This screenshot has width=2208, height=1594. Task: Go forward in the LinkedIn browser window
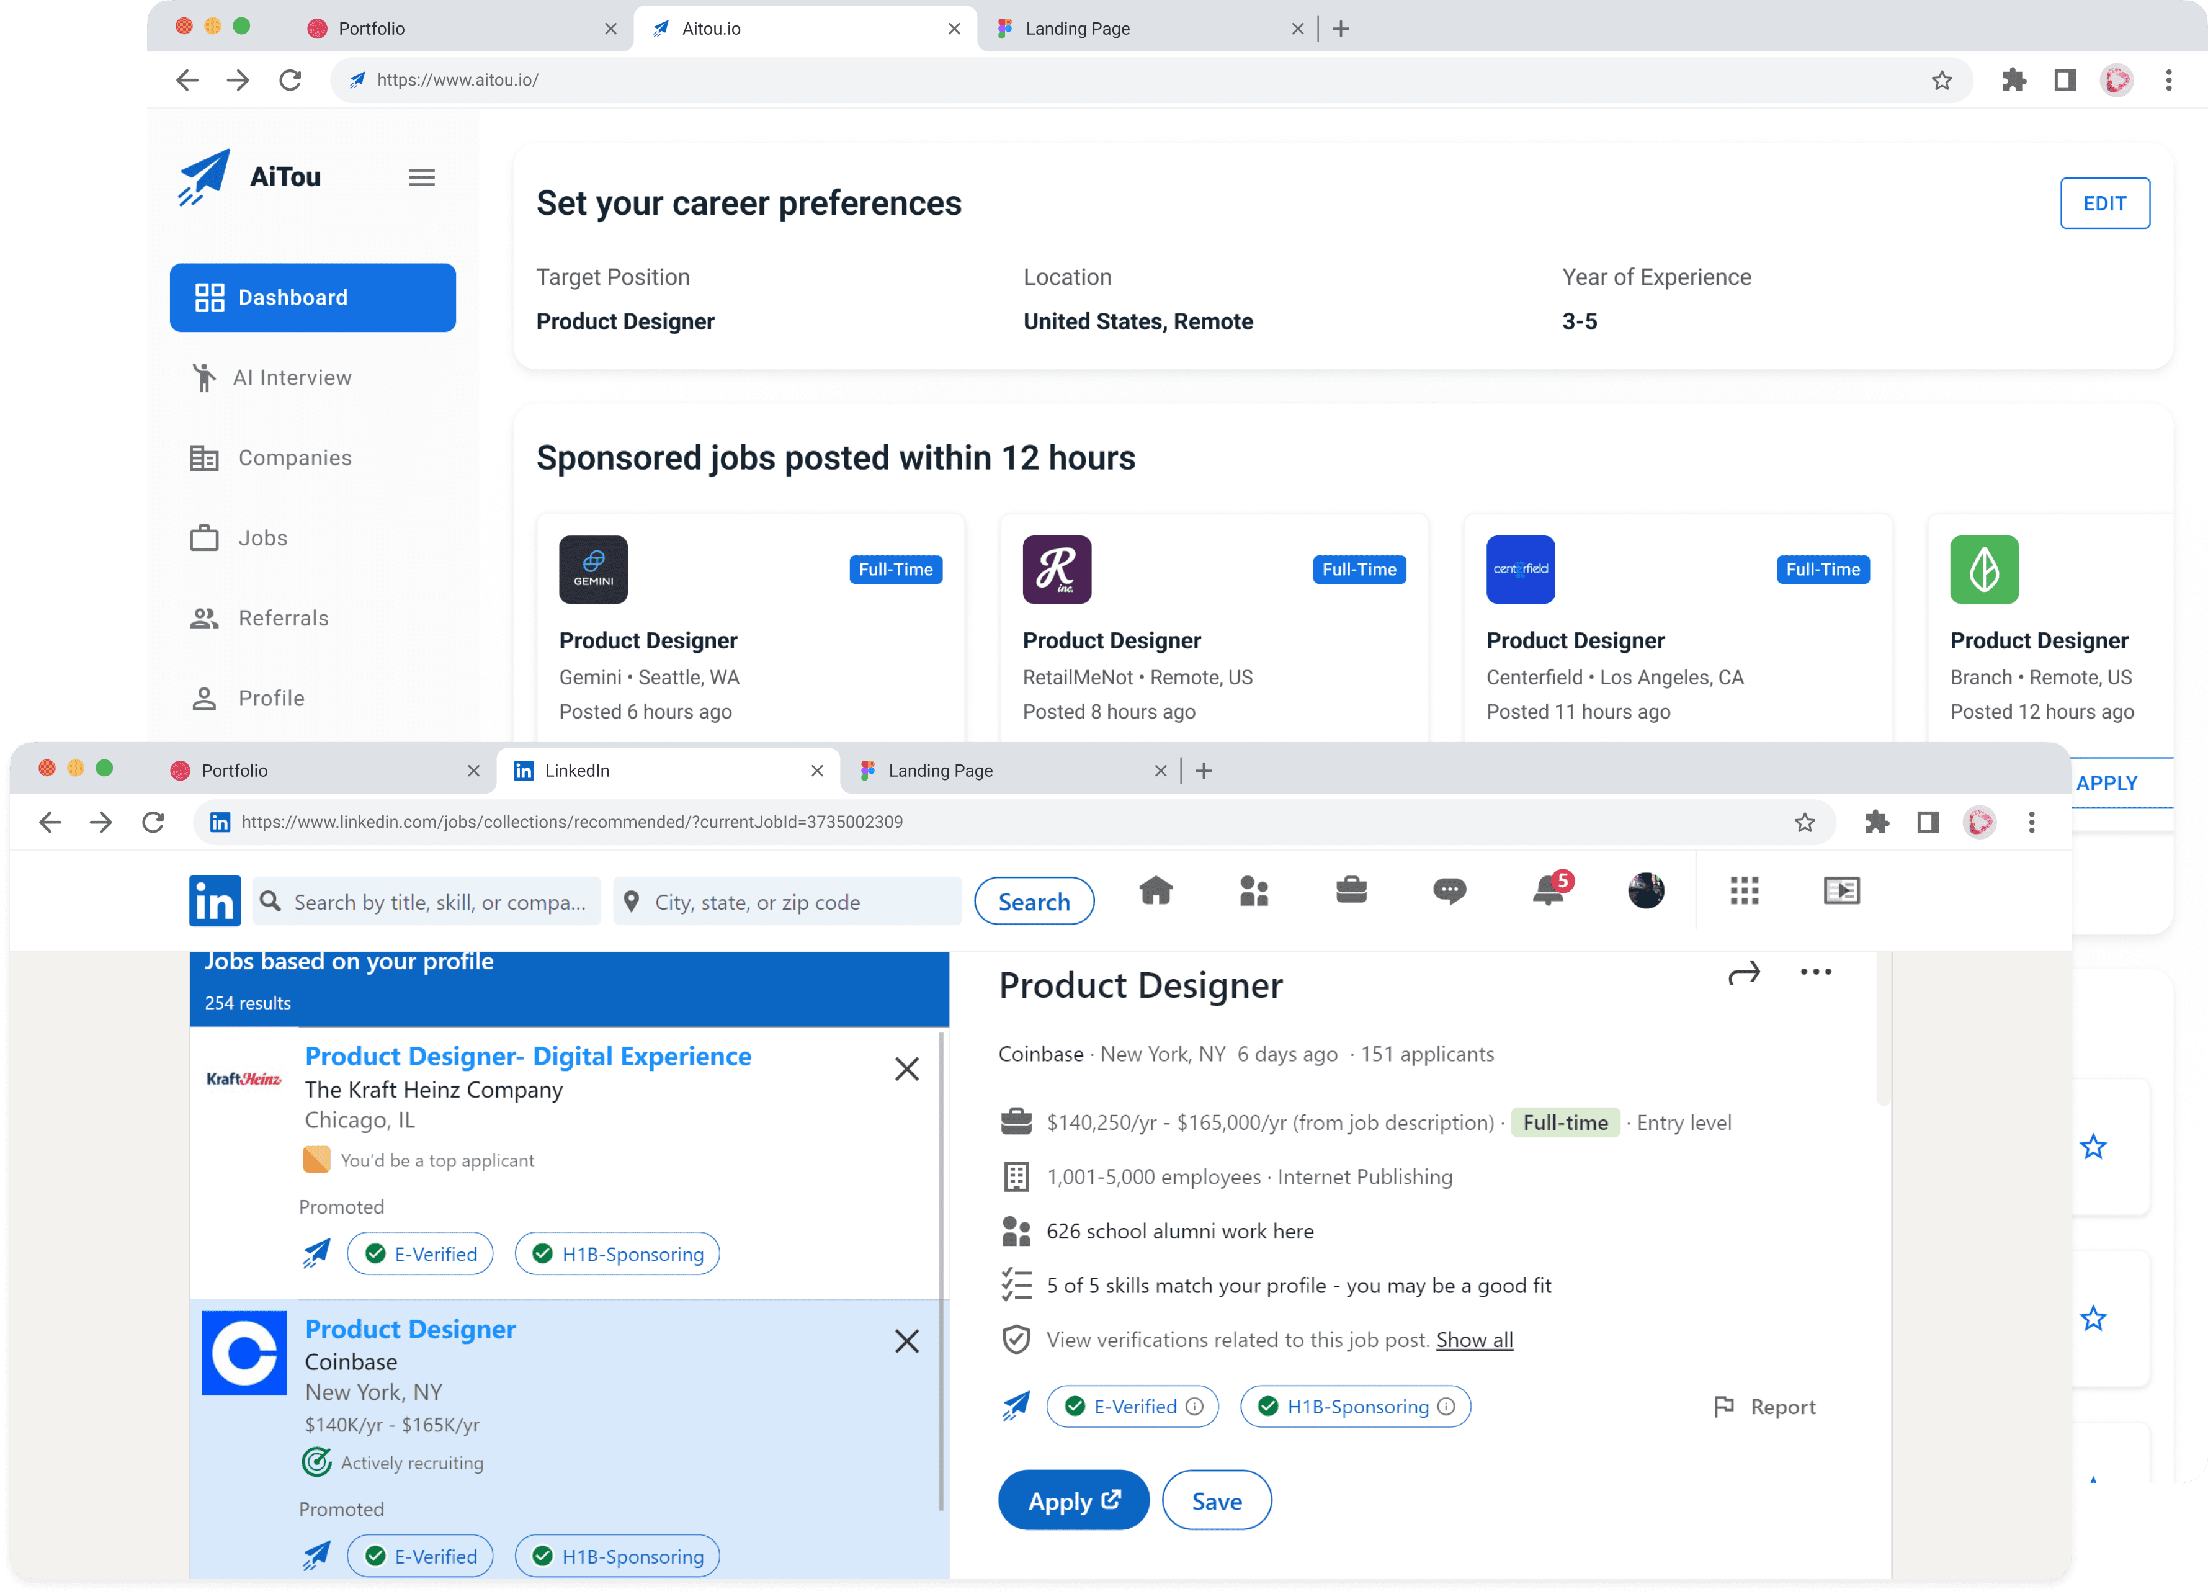tap(101, 822)
